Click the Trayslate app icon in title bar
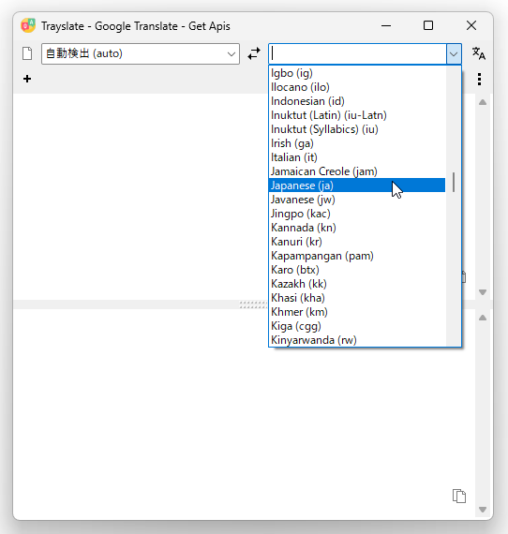 point(28,25)
